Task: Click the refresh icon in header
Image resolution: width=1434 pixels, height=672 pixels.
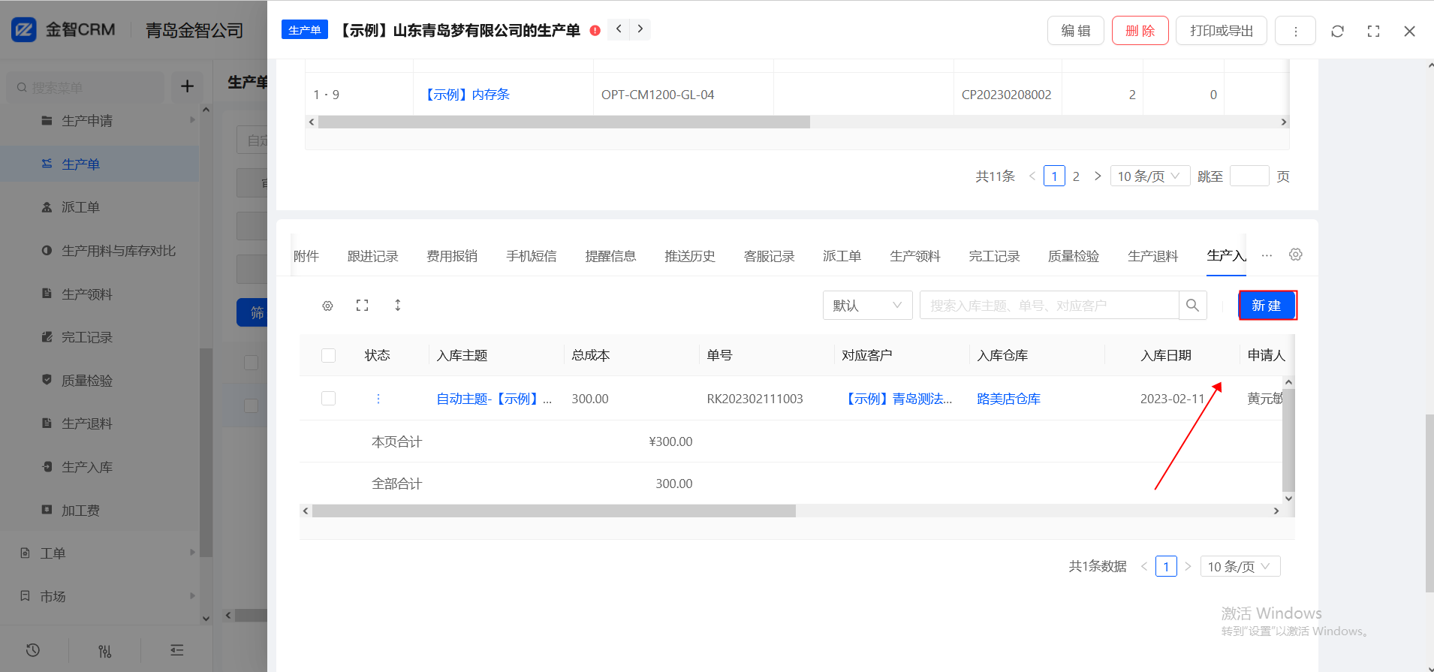Action: pyautogui.click(x=1337, y=31)
